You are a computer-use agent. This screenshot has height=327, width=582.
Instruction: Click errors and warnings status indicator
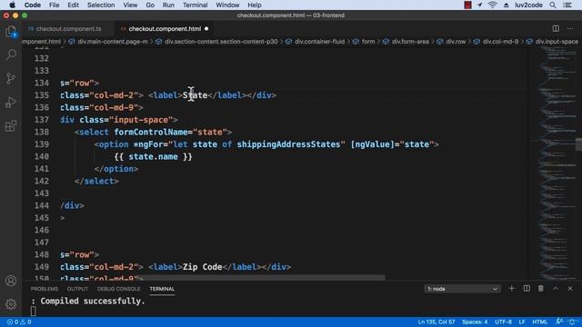[x=19, y=322]
